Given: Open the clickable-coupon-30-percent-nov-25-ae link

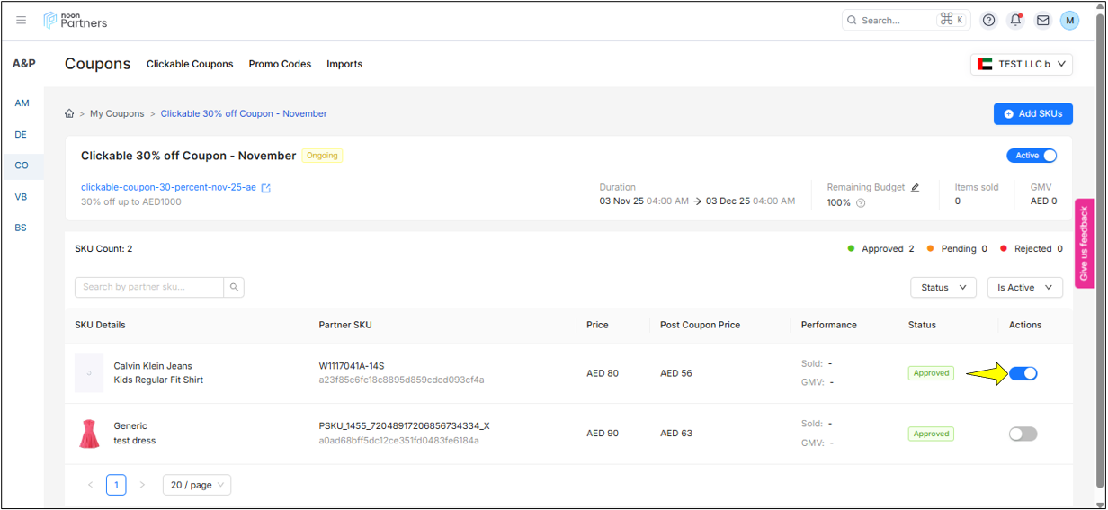Looking at the screenshot, I should (168, 188).
